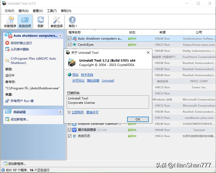
Task: Click the 'Tonec Inc.' company cell
Action: tap(199, 87)
